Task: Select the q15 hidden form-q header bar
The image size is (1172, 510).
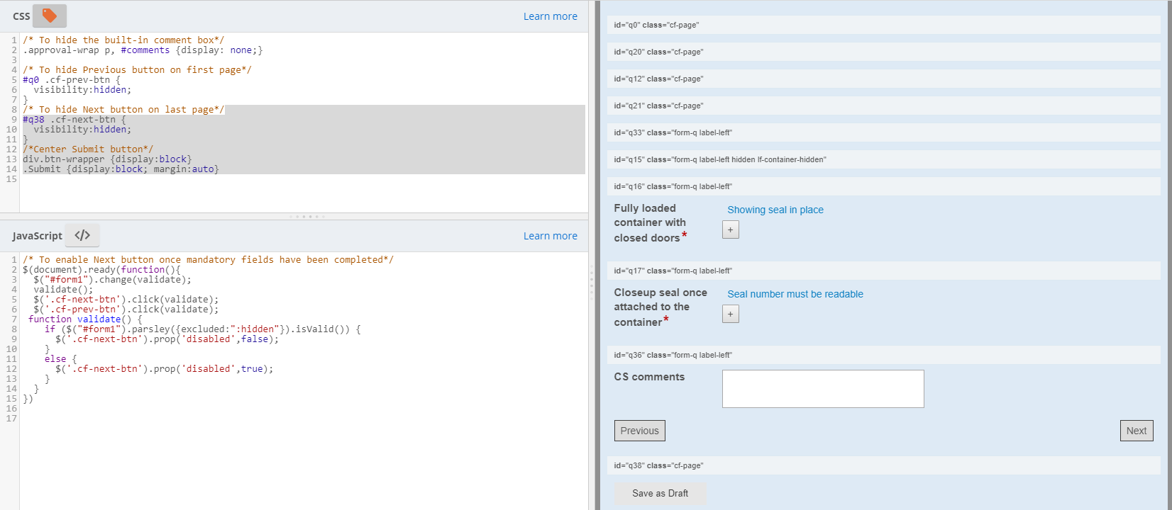Action: (x=883, y=159)
